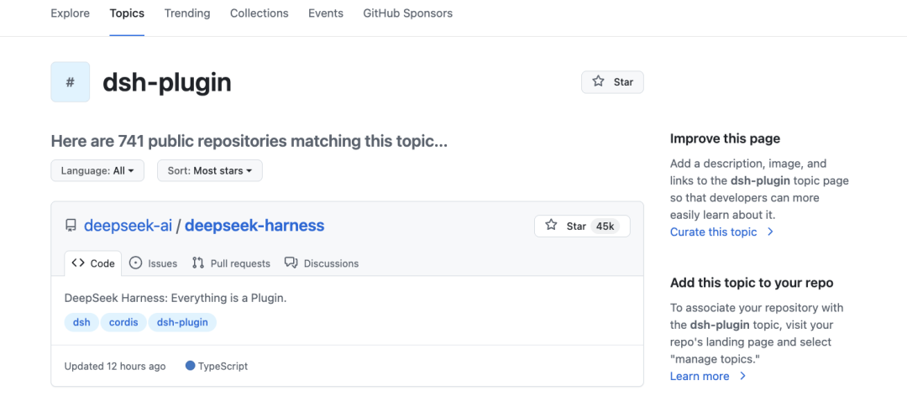907x396 pixels.
Task: Click the star icon on deepseek-harness repo
Action: pyautogui.click(x=551, y=226)
